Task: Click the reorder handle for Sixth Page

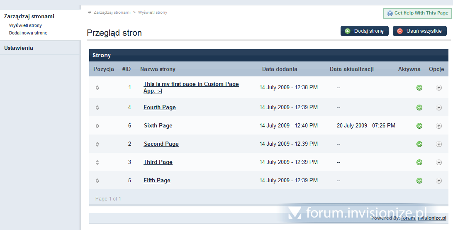Action: pyautogui.click(x=97, y=126)
